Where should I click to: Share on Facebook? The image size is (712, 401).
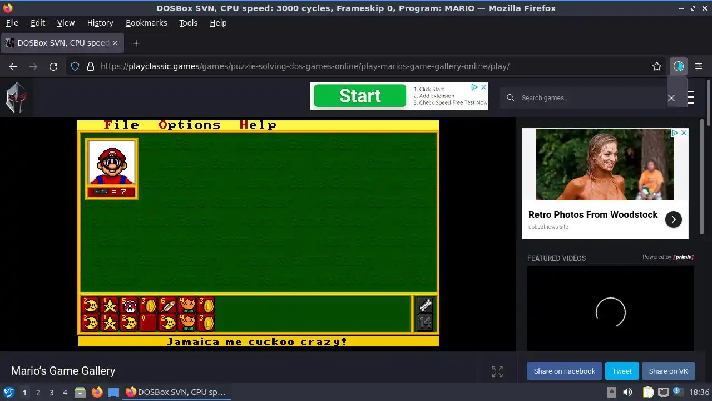coord(564,371)
